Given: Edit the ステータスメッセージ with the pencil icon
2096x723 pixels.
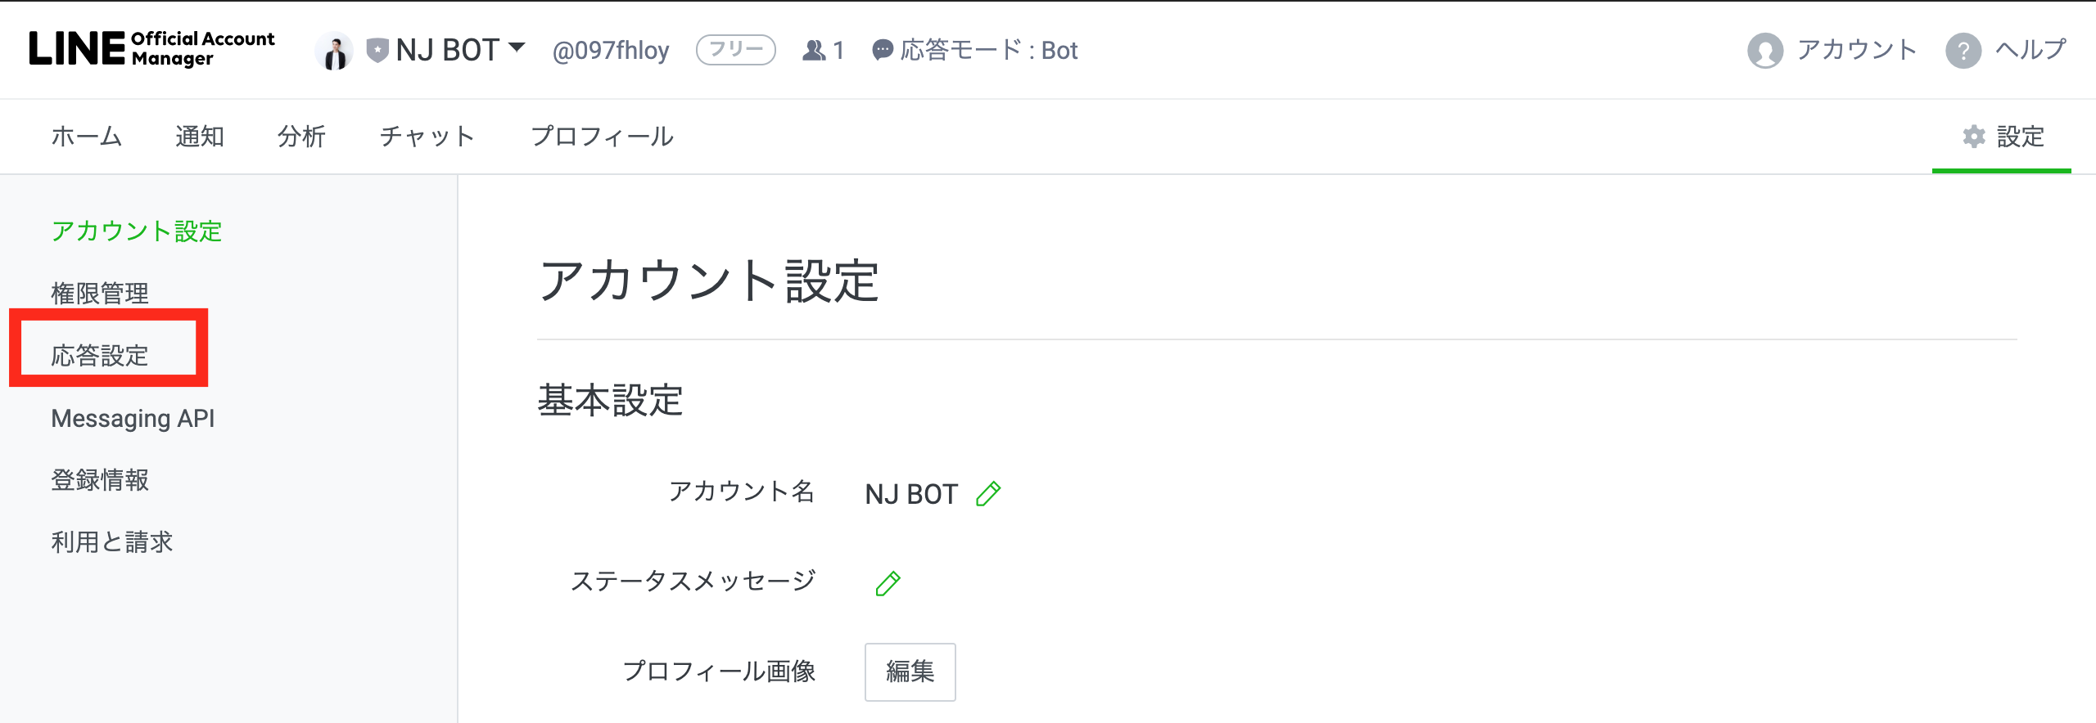Looking at the screenshot, I should pyautogui.click(x=888, y=582).
